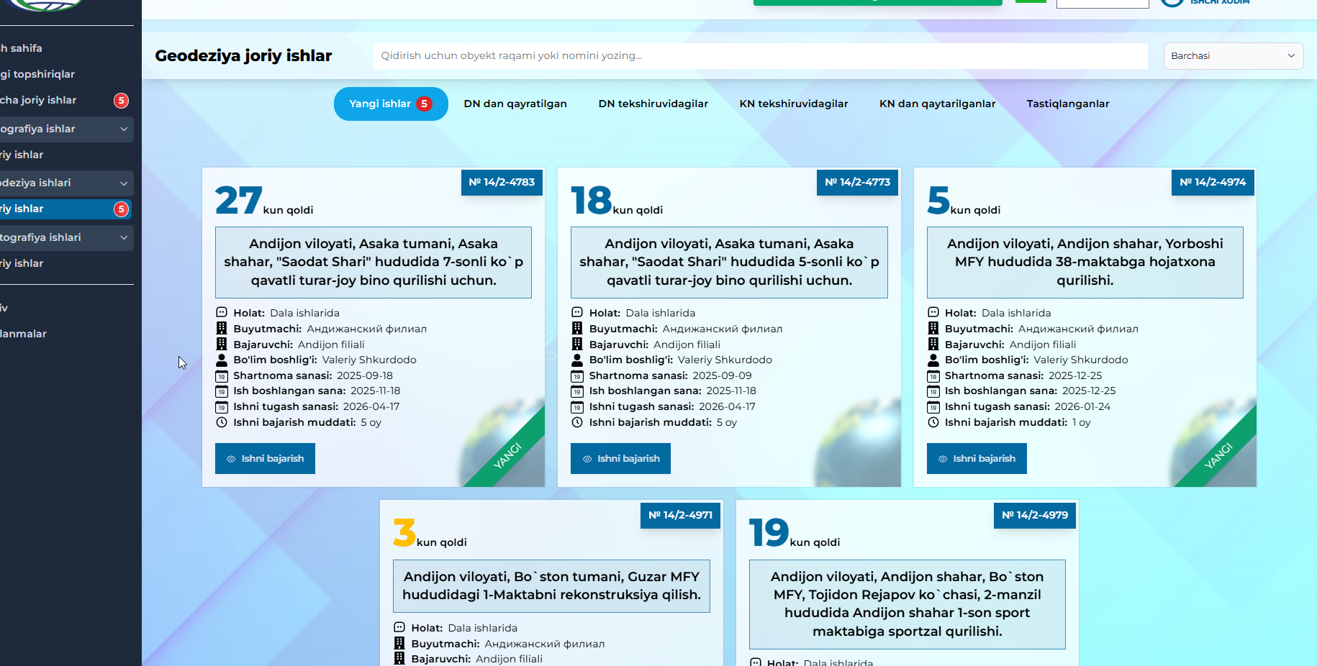Click the Ishni tugash sanasi calendar icon in card 14/2-4773
Image resolution: width=1317 pixels, height=666 pixels.
pyautogui.click(x=577, y=406)
